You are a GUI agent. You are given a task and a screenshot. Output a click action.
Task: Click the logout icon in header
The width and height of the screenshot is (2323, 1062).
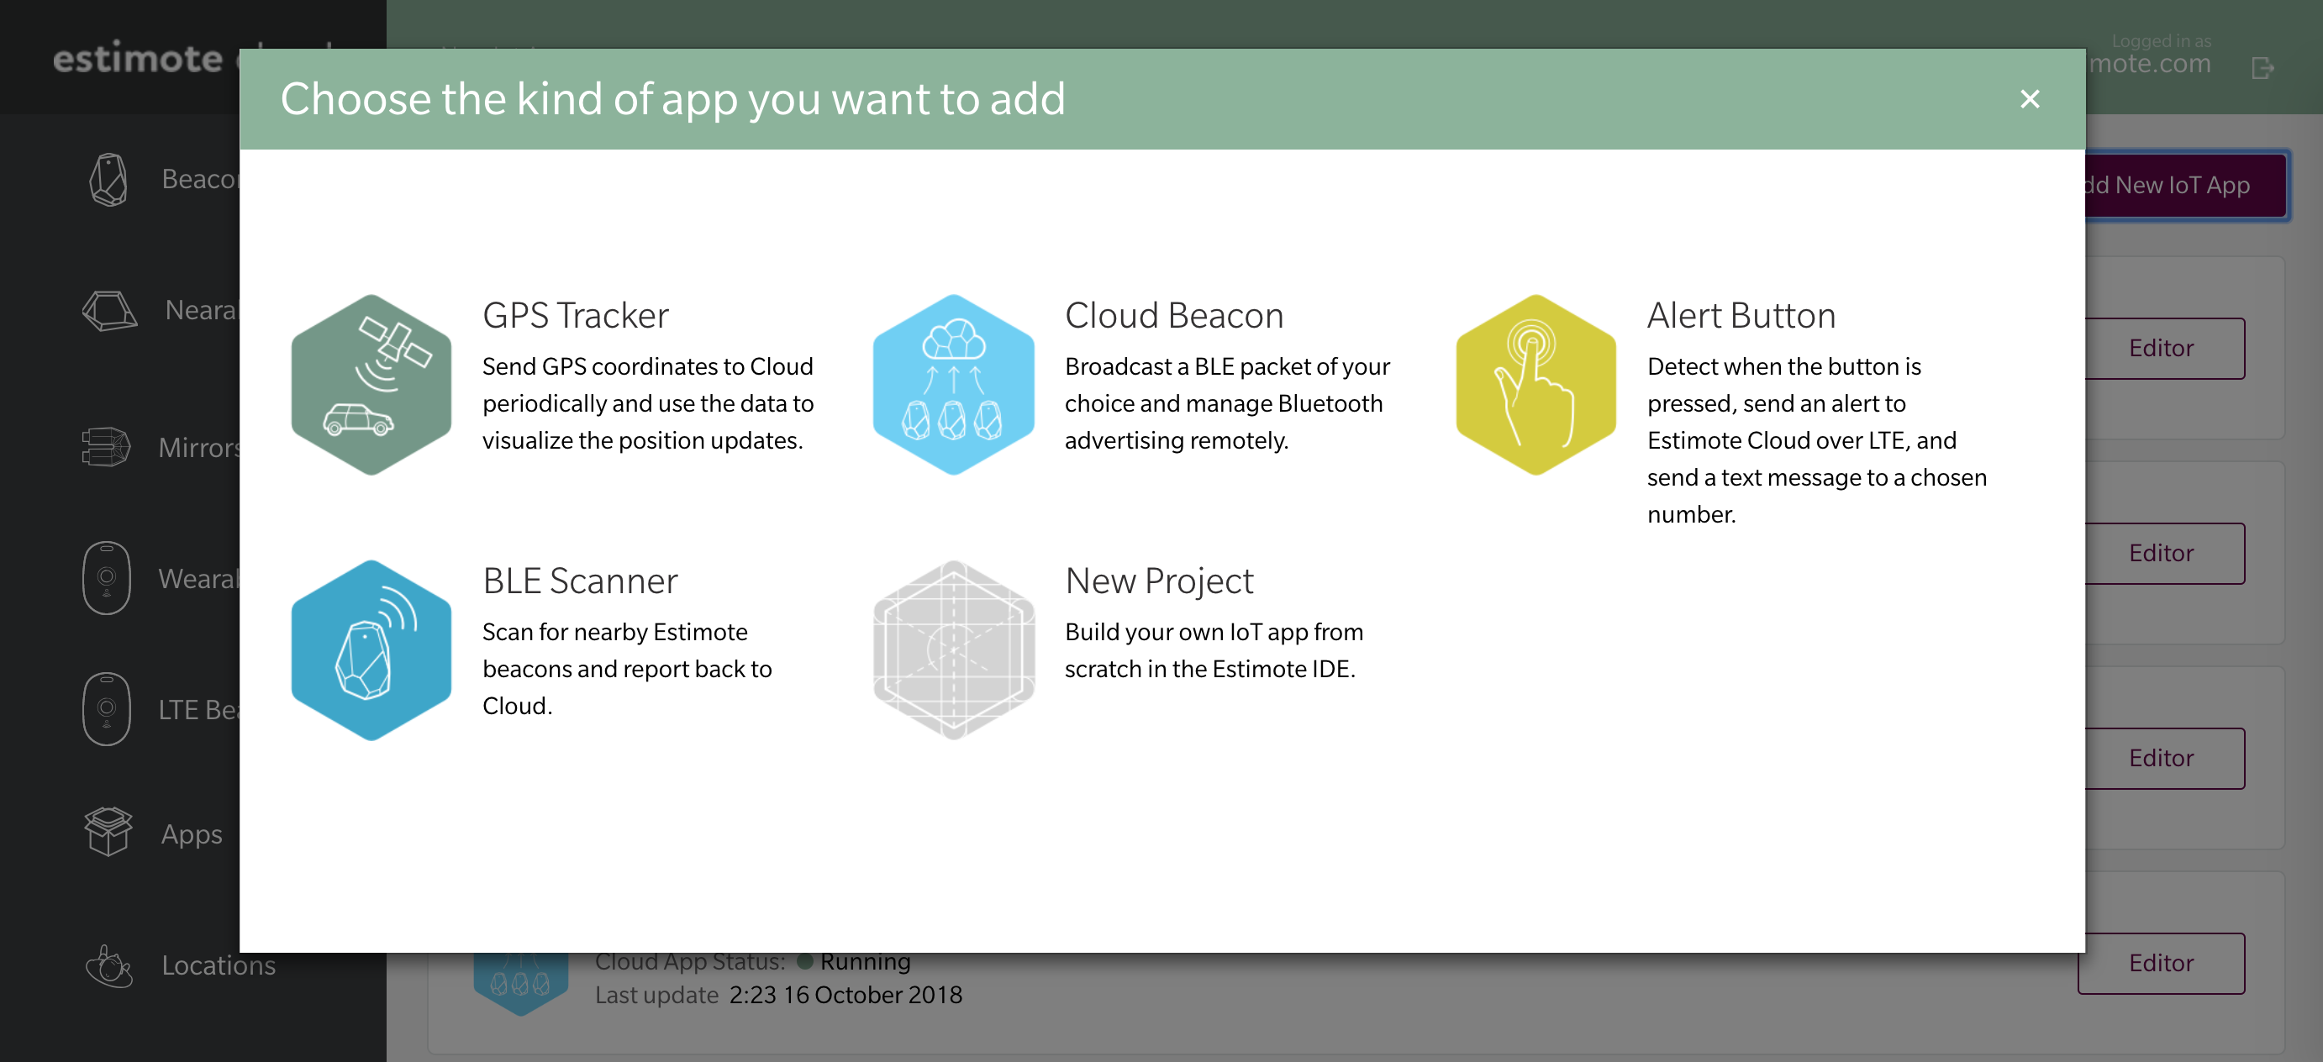(2262, 67)
